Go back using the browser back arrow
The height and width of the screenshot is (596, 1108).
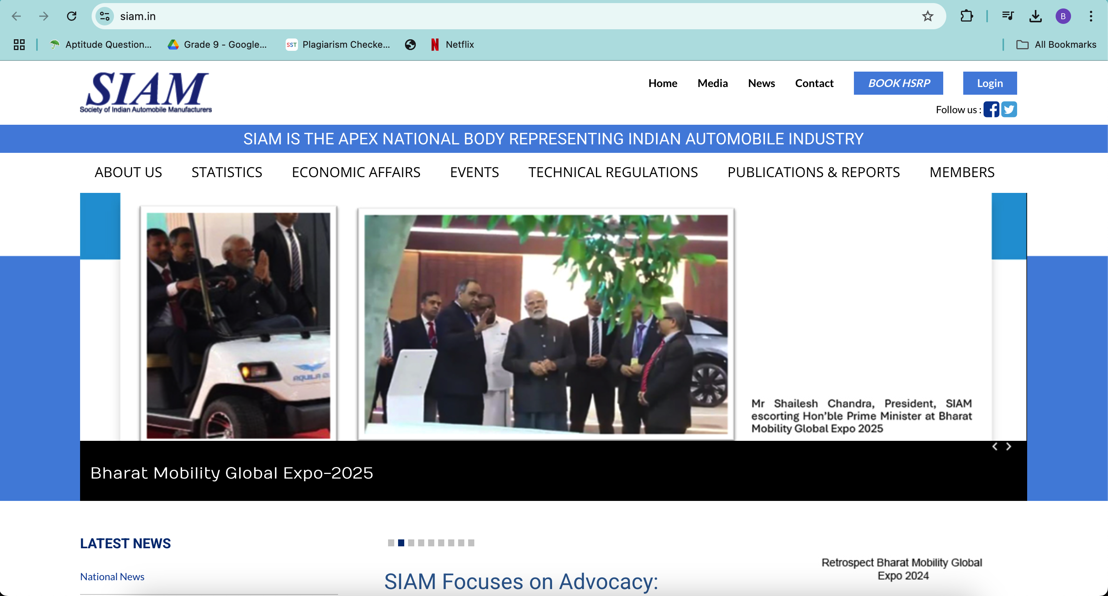(x=16, y=16)
